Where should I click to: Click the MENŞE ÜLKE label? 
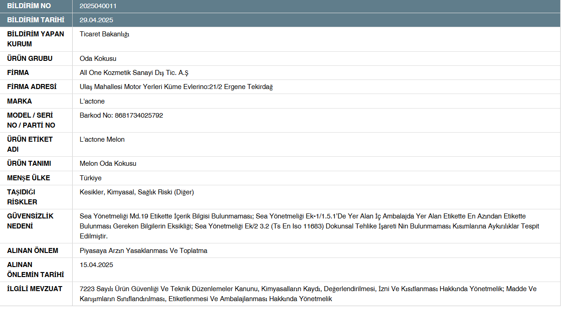(29, 178)
